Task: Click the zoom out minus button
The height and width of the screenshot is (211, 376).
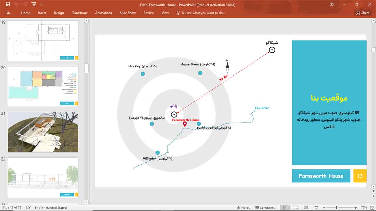Action: coord(324,207)
